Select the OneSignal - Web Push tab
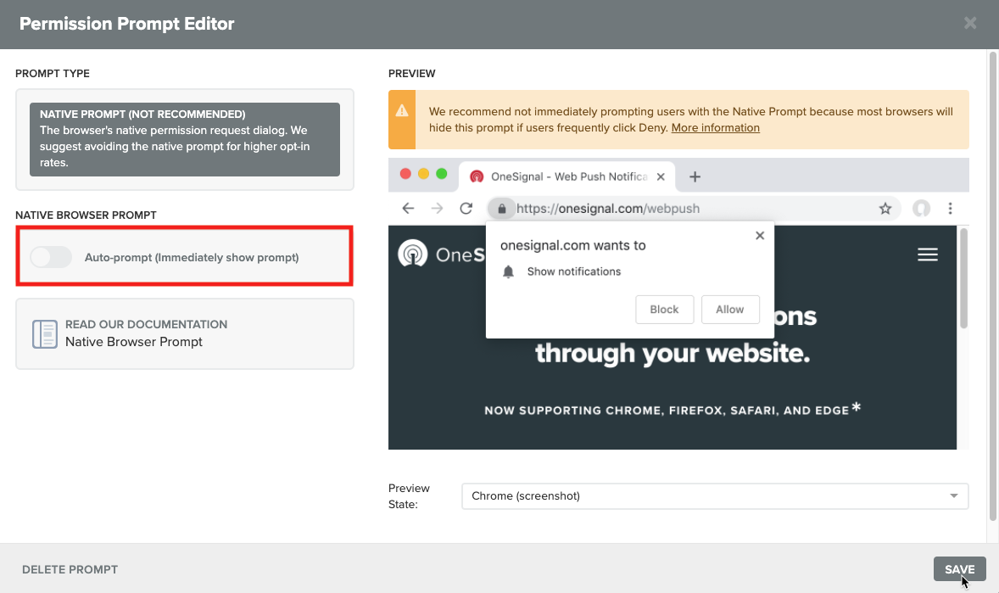Viewport: 999px width, 593px height. tap(567, 176)
